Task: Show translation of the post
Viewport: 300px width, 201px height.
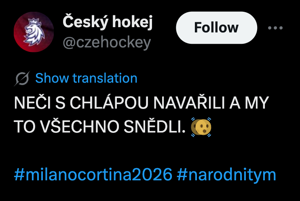Action: click(86, 78)
